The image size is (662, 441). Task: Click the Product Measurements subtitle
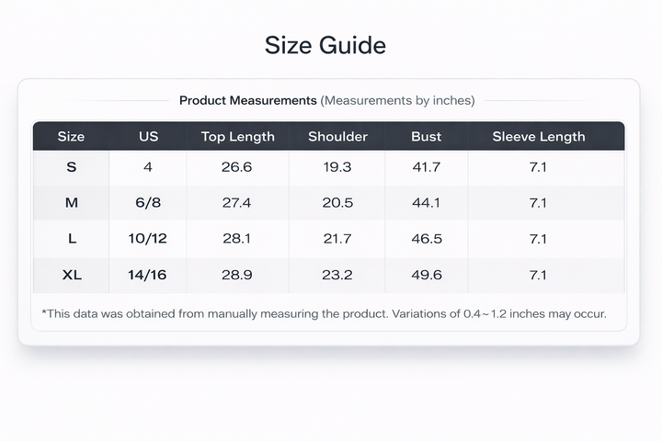coord(326,100)
